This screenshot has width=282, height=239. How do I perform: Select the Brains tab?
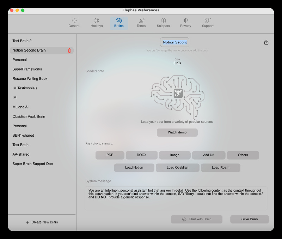[119, 22]
